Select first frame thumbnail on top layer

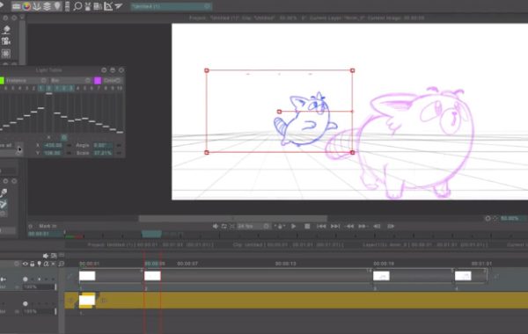(x=87, y=276)
